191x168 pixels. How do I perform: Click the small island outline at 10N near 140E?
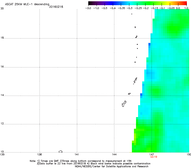coord(61,151)
